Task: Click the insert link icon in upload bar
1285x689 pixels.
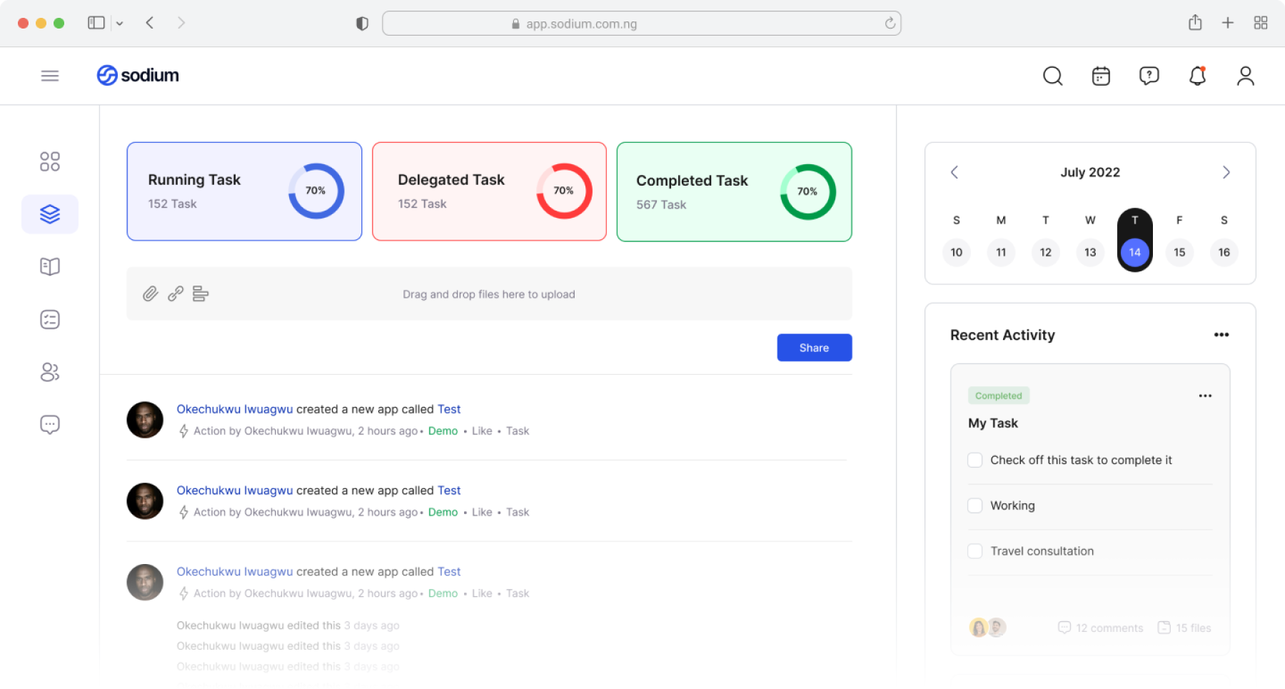Action: (176, 293)
